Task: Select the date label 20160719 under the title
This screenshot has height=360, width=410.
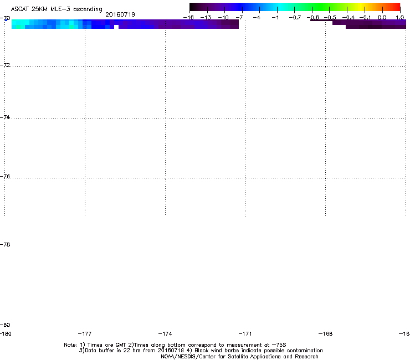Action: [x=120, y=14]
